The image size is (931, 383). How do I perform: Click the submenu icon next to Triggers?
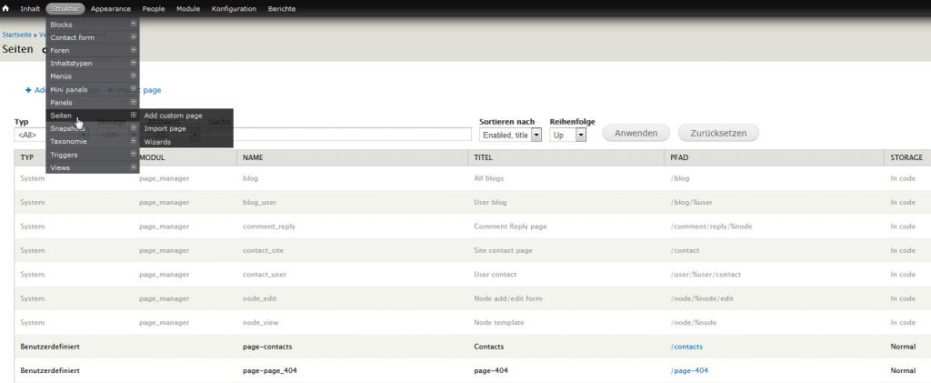(134, 155)
